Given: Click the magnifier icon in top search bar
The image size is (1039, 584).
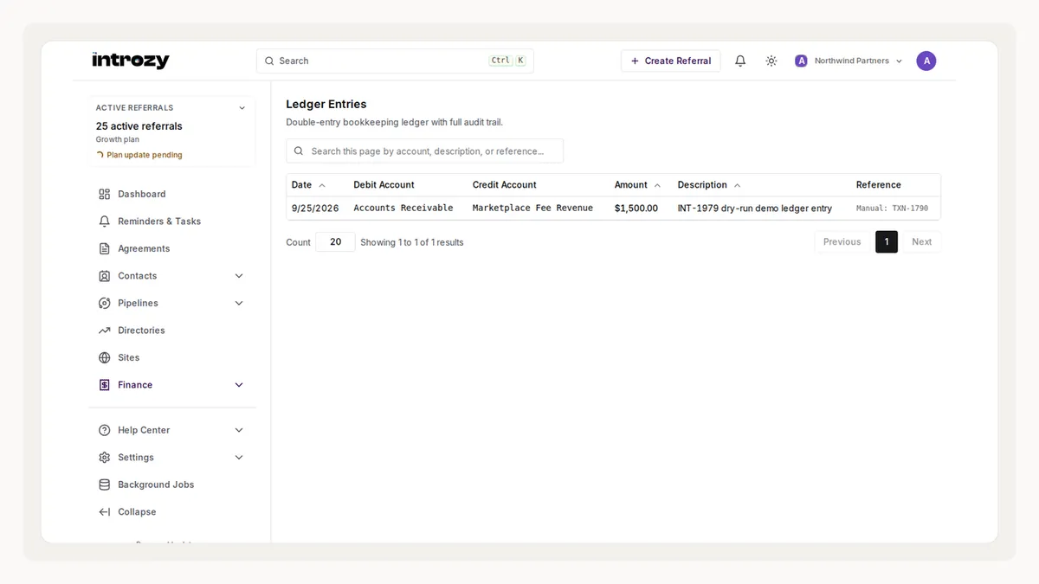Looking at the screenshot, I should click(270, 61).
